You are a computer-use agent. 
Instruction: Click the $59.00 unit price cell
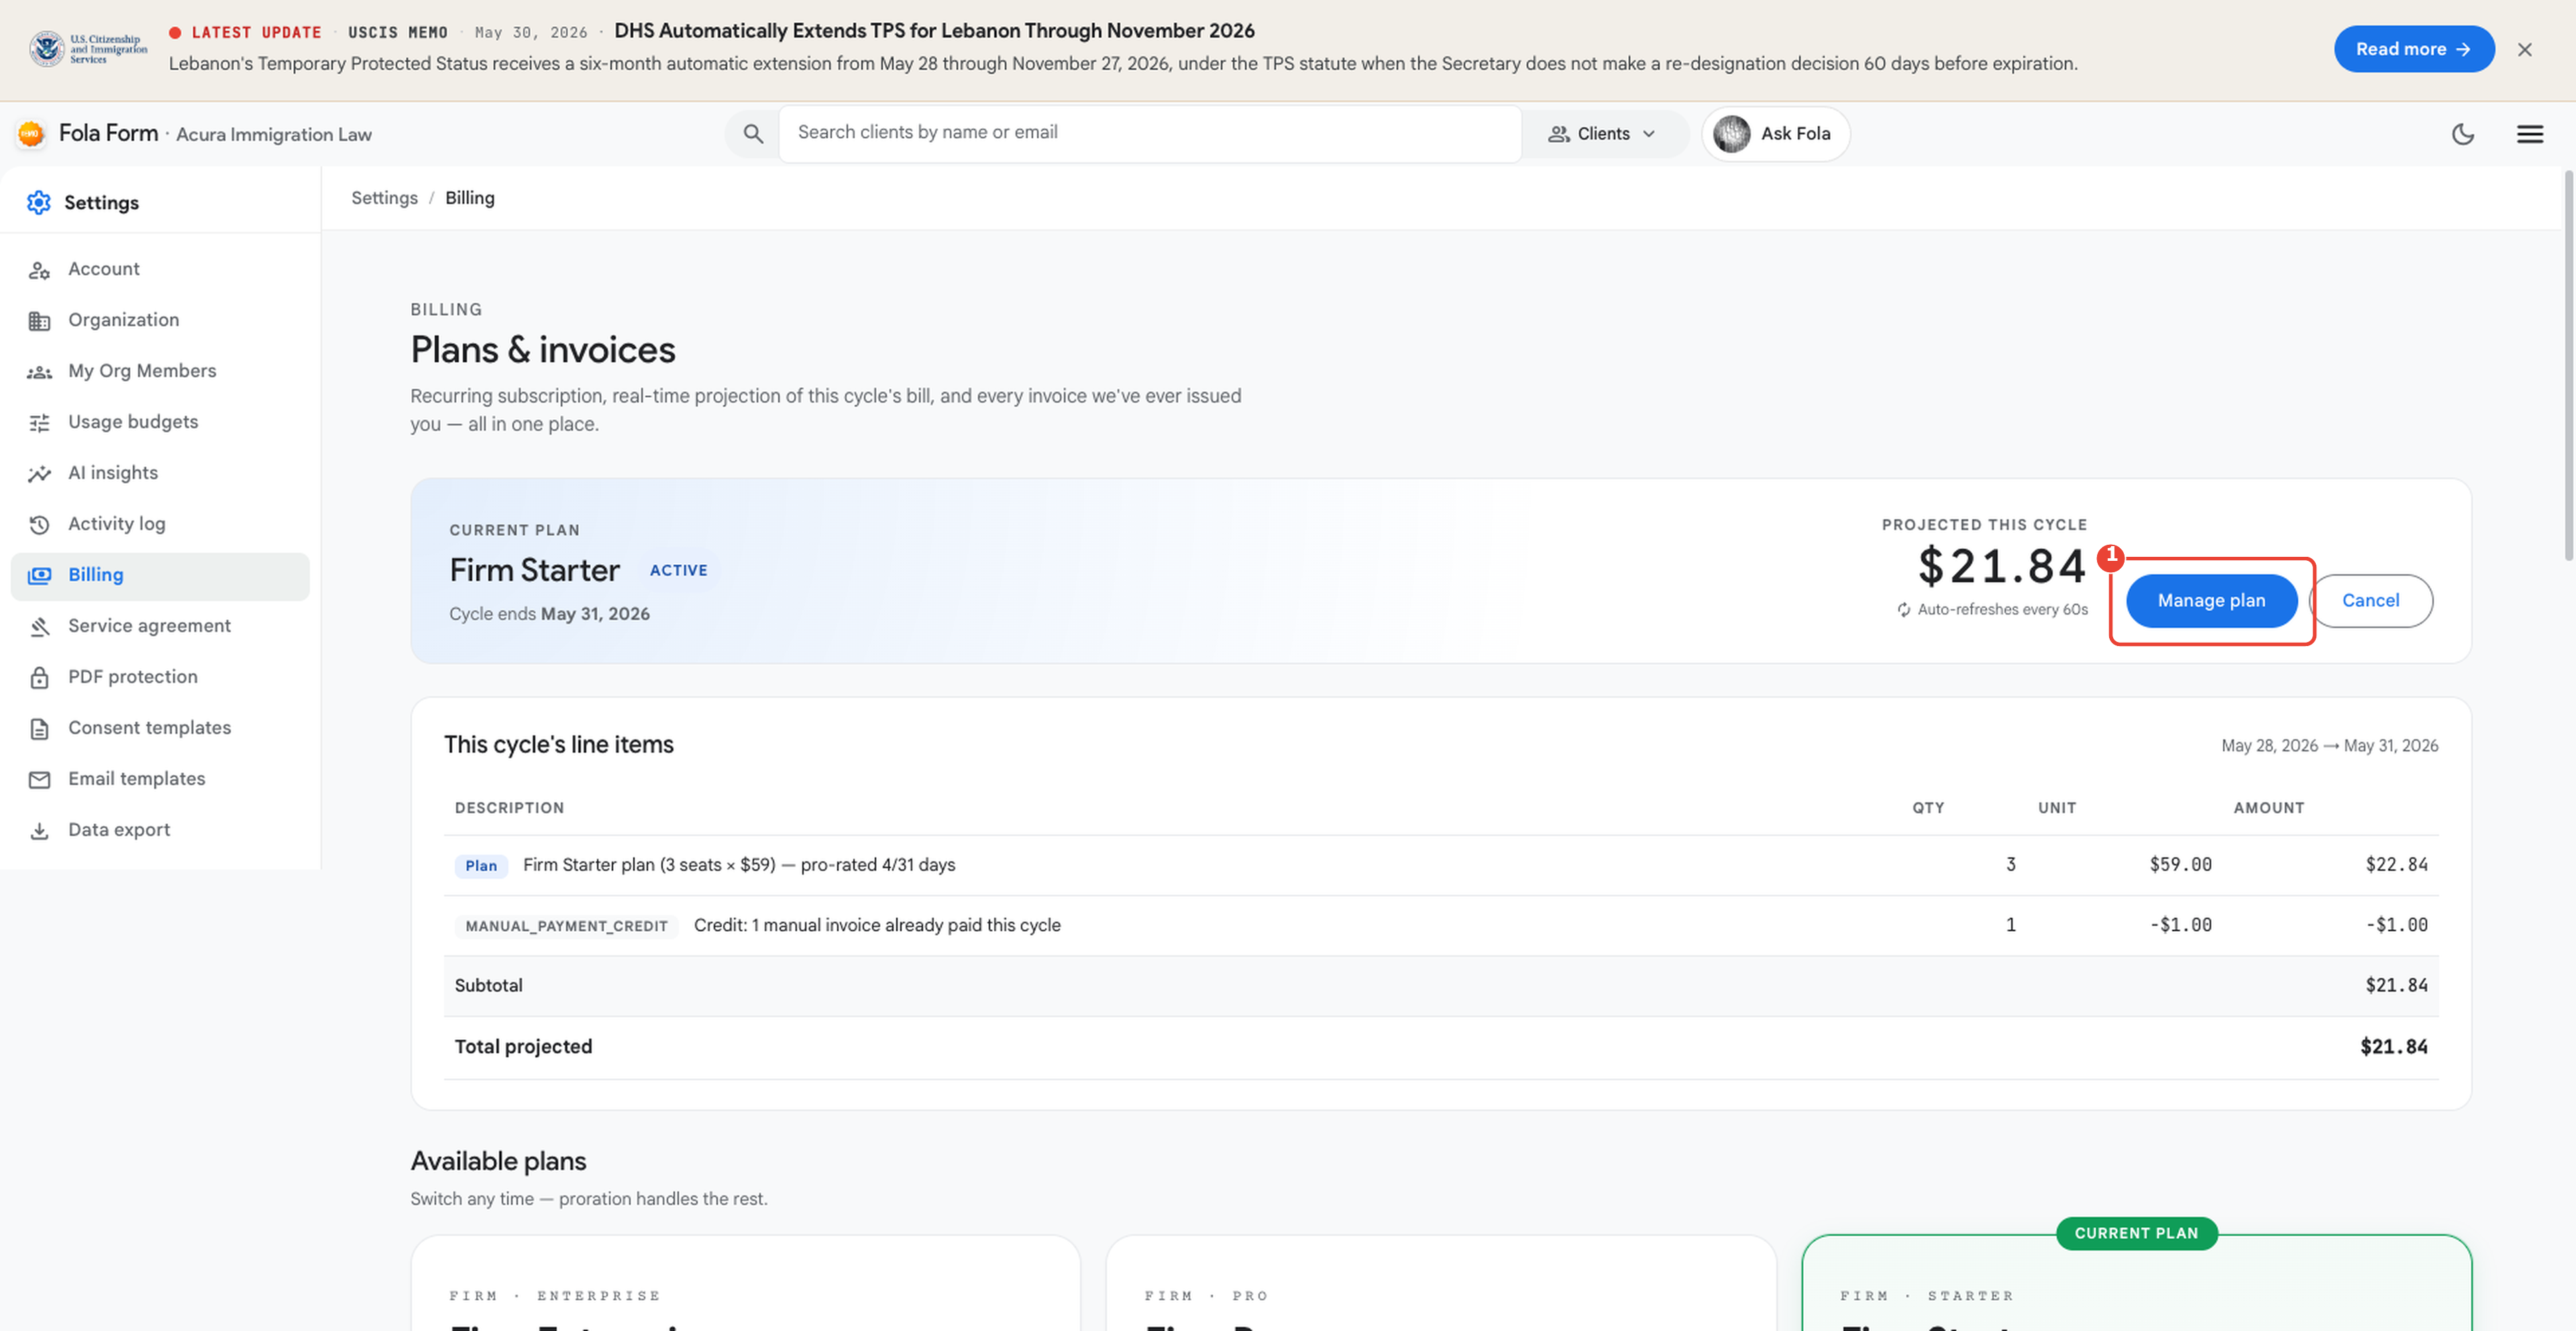2180,865
